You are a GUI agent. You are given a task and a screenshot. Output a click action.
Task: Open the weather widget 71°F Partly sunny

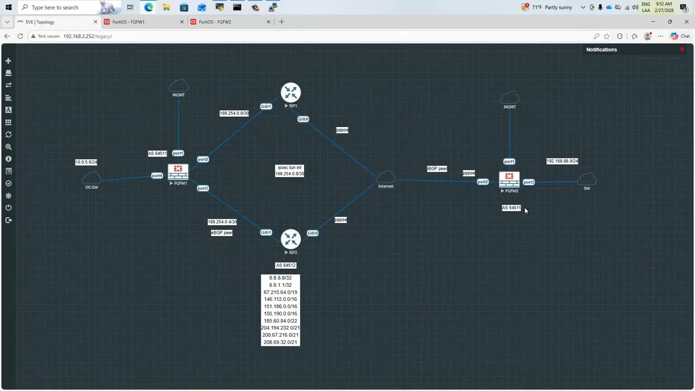pyautogui.click(x=547, y=7)
